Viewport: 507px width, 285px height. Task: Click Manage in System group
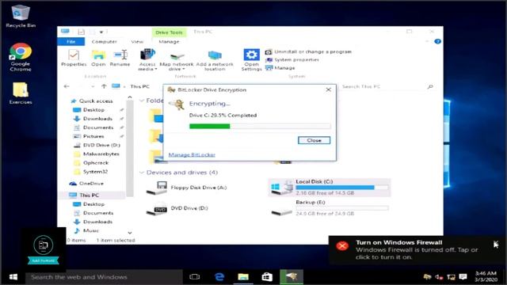pyautogui.click(x=280, y=68)
